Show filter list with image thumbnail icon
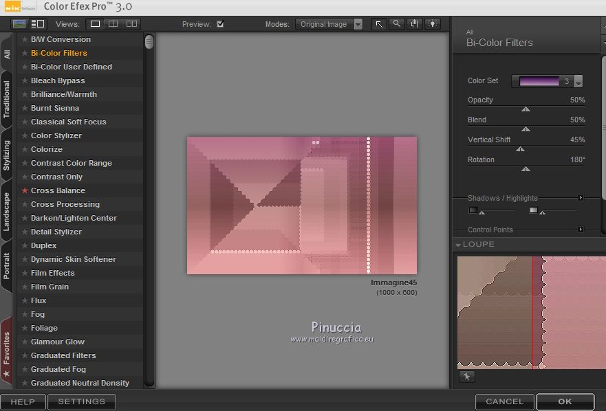Screen dimensions: 606x411 (x=19, y=24)
